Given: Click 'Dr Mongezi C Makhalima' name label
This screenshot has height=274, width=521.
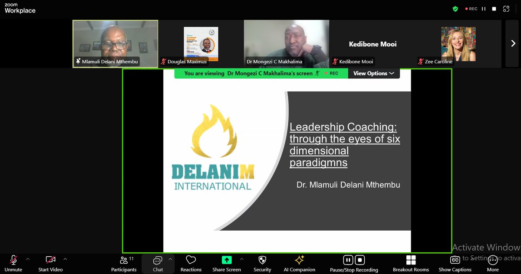Looking at the screenshot, I should coord(274,62).
